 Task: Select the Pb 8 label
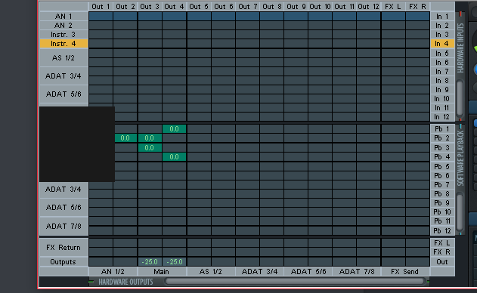[x=442, y=193]
